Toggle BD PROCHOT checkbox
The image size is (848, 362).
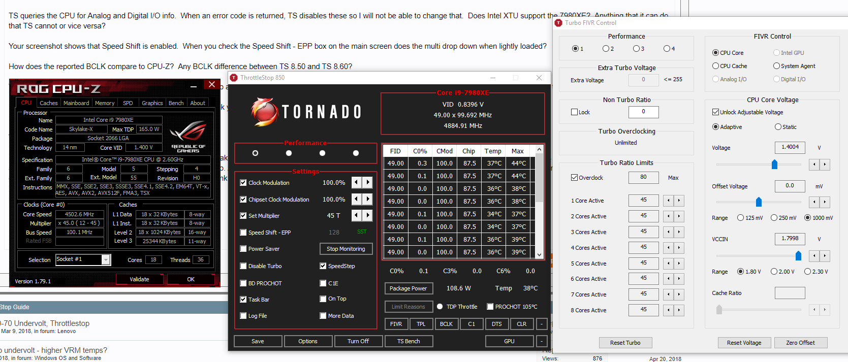[x=243, y=283]
